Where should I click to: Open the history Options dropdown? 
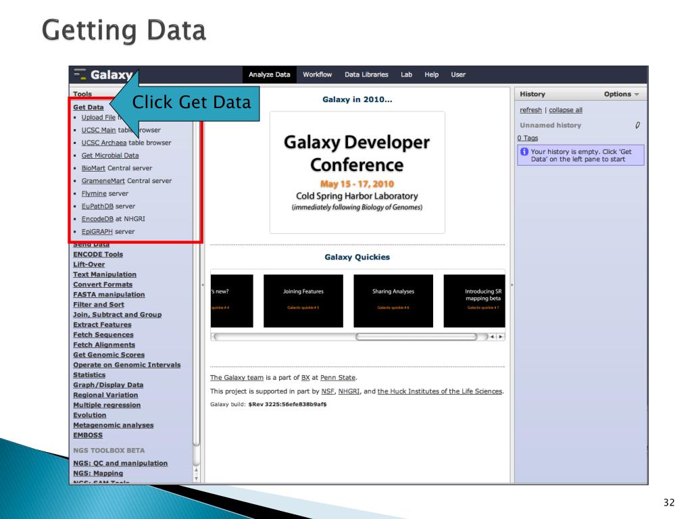tap(622, 94)
